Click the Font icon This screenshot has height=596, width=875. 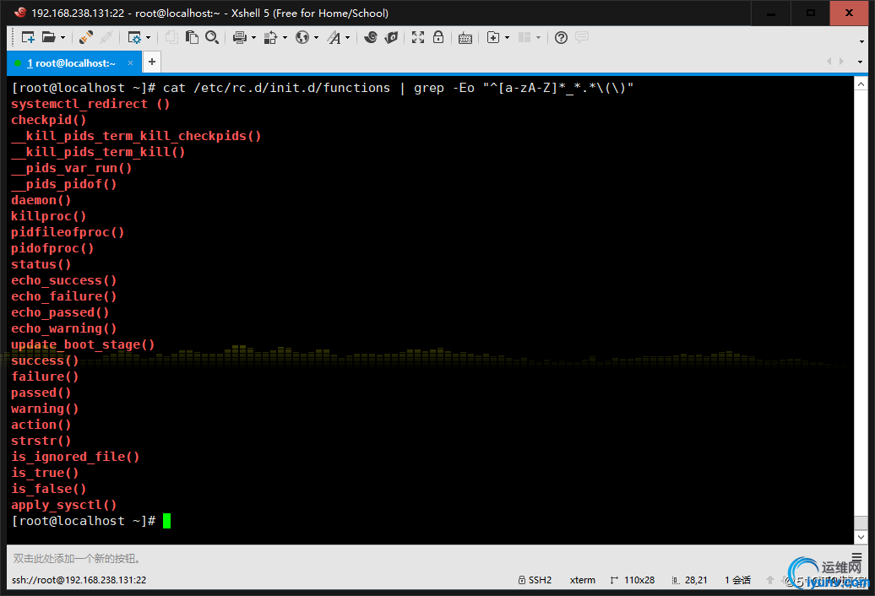[334, 37]
